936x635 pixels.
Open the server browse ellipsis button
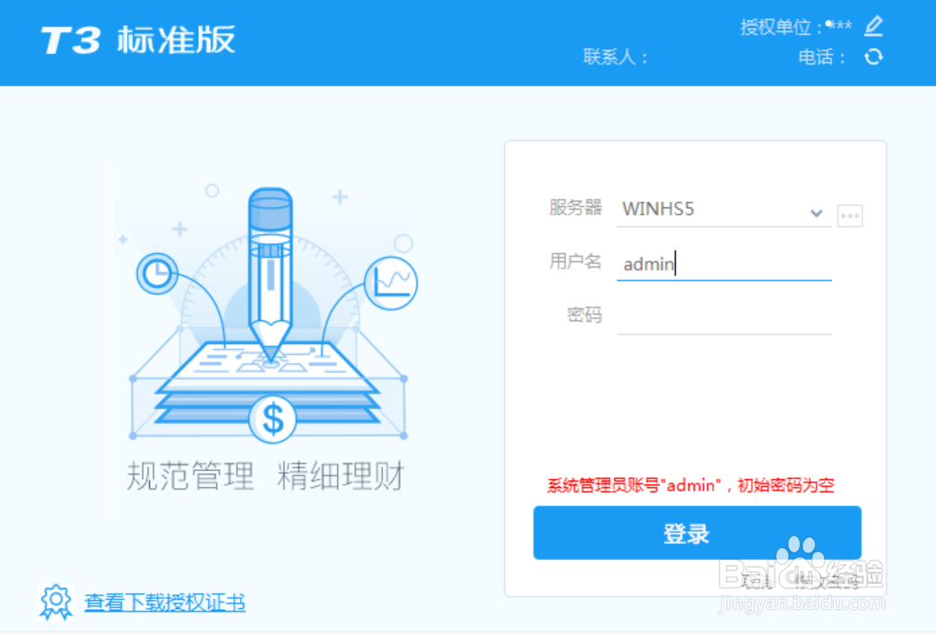pos(850,215)
